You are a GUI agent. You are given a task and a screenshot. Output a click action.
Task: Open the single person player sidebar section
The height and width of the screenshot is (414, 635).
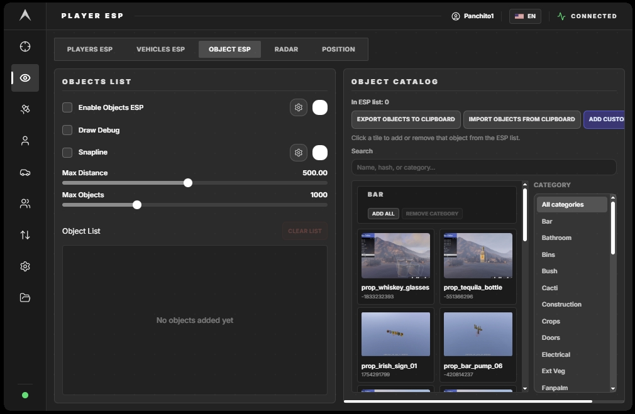25,141
